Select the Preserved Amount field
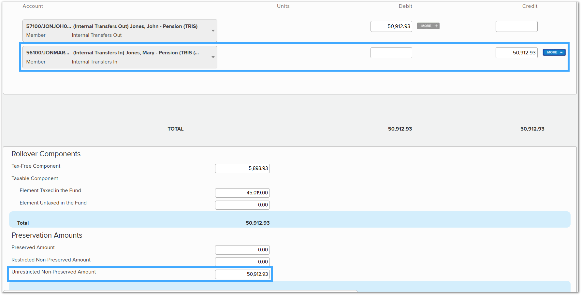This screenshot has width=581, height=295. [x=242, y=250]
